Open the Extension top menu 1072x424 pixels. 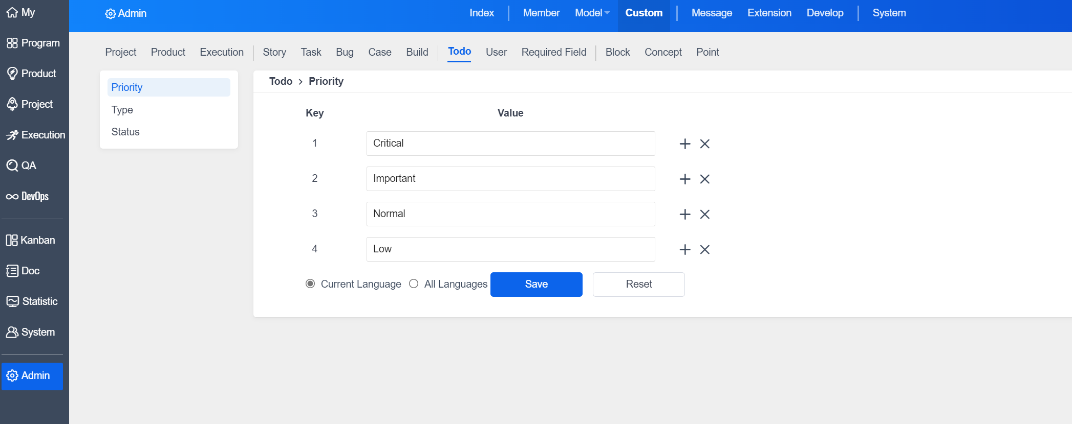tap(769, 13)
